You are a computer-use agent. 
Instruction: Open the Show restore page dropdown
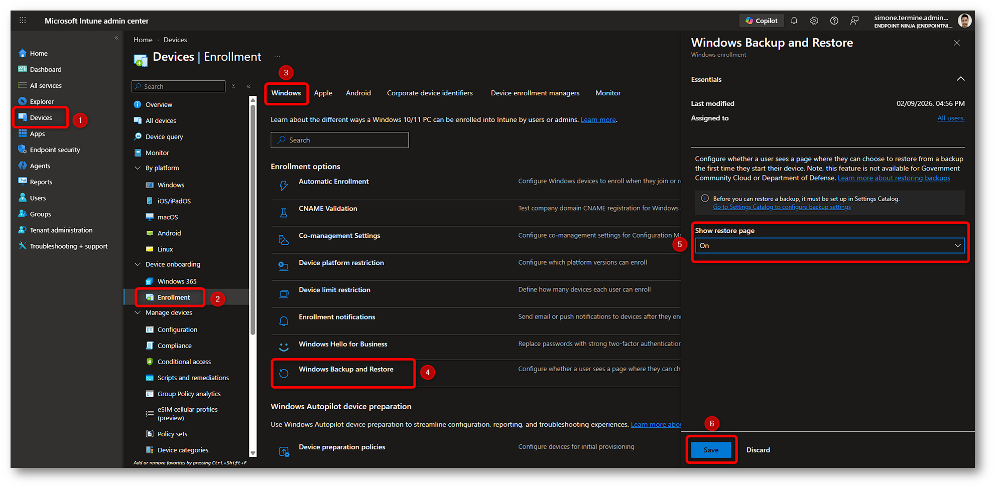[830, 245]
